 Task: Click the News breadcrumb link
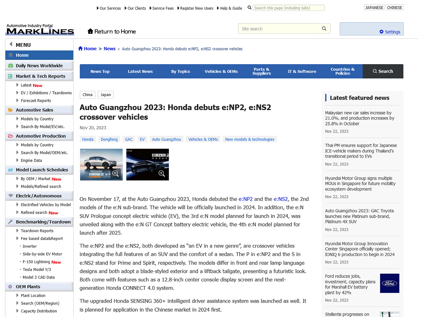pos(110,49)
